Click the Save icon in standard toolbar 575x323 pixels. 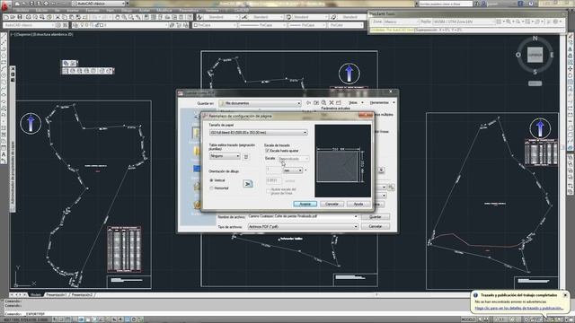pos(20,17)
